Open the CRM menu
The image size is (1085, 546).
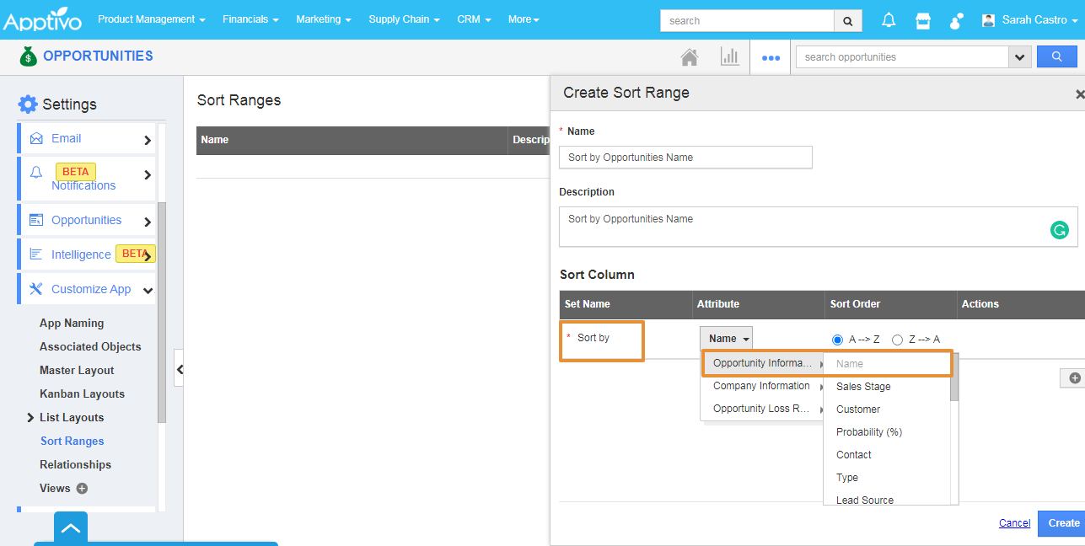click(474, 19)
